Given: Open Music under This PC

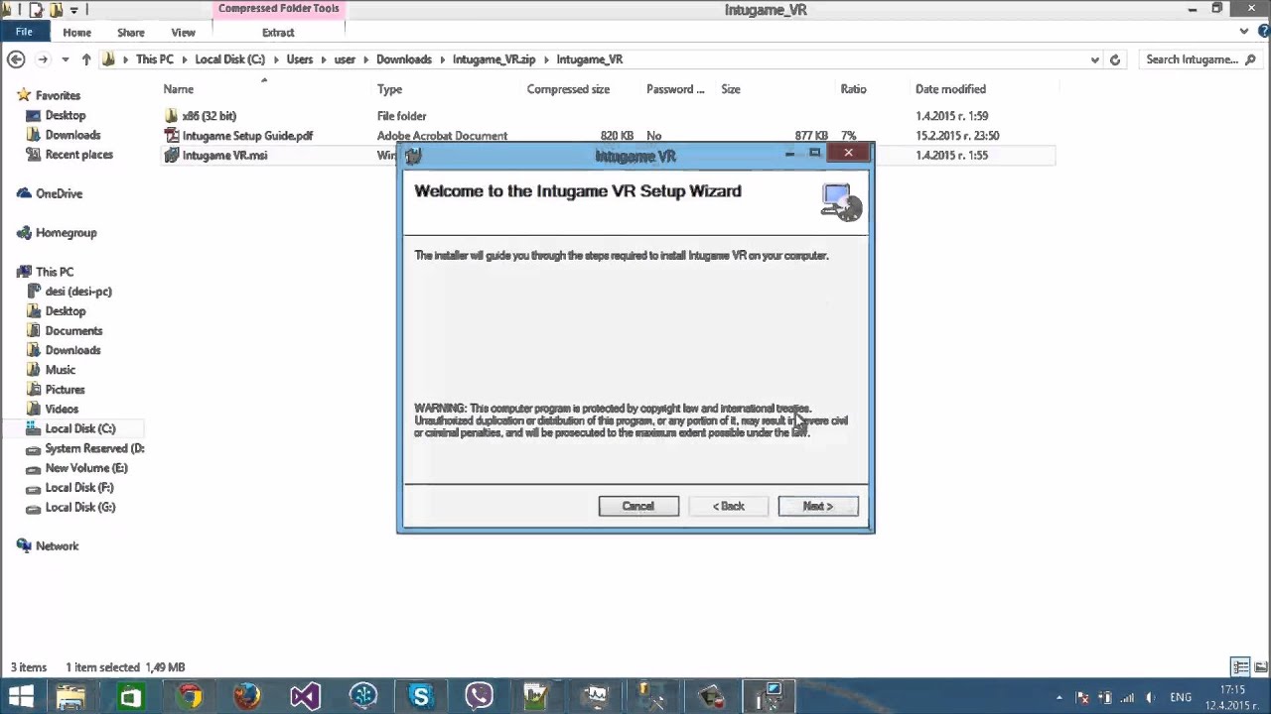Looking at the screenshot, I should 60,370.
